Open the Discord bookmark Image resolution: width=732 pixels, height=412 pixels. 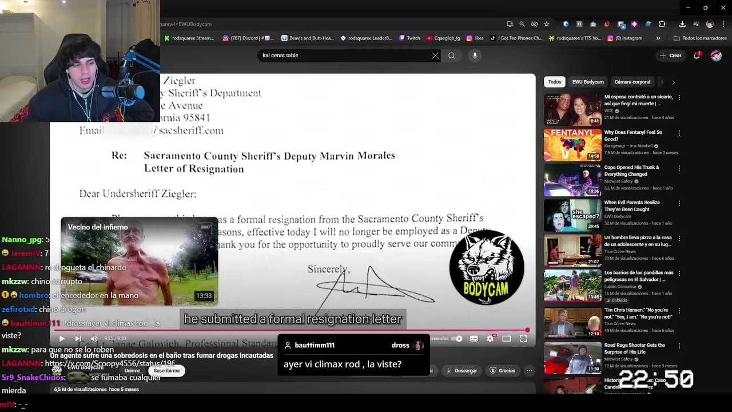pos(248,38)
